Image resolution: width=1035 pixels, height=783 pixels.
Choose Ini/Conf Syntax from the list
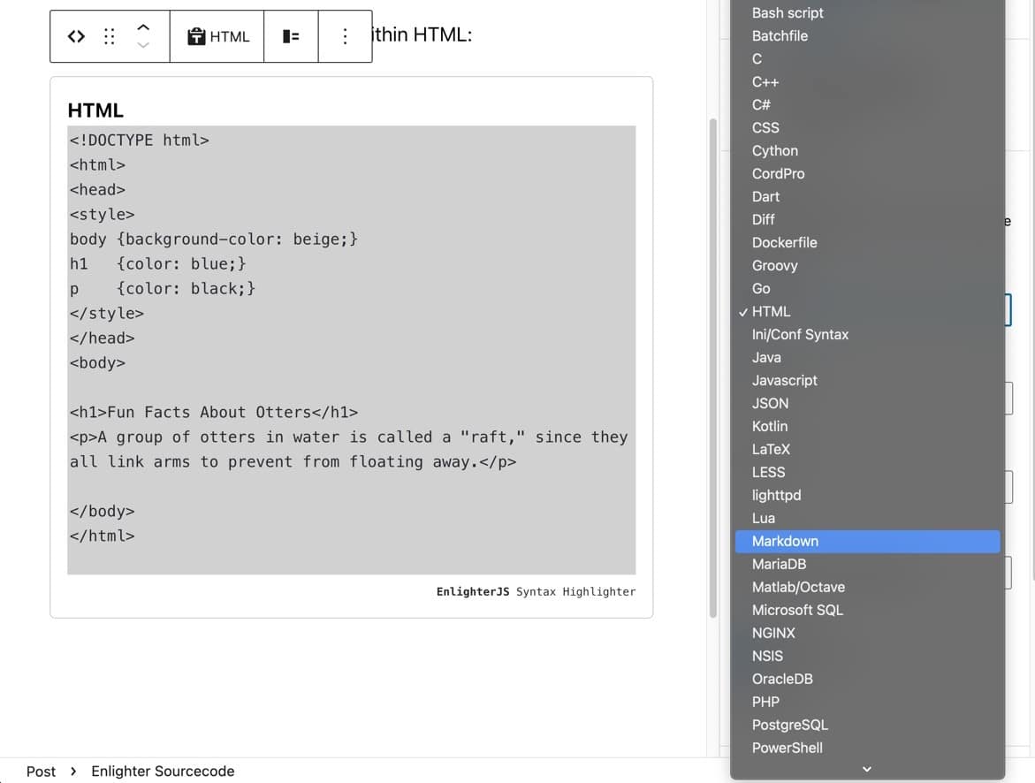pyautogui.click(x=800, y=334)
